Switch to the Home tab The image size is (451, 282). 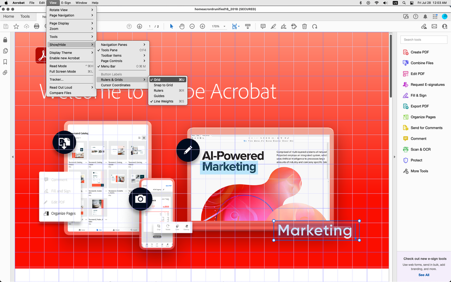[x=9, y=16]
